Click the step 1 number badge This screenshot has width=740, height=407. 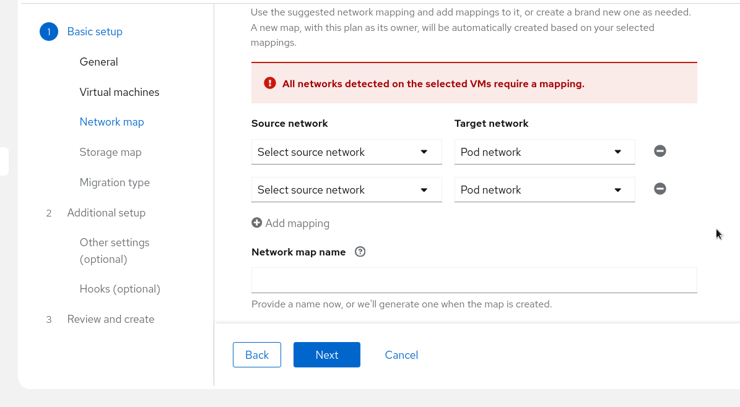click(x=49, y=32)
